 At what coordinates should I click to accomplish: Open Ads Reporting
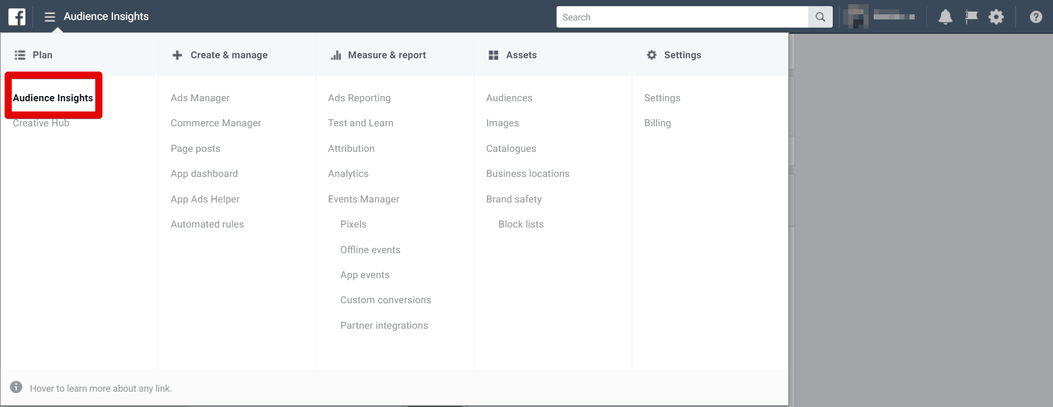coord(359,98)
